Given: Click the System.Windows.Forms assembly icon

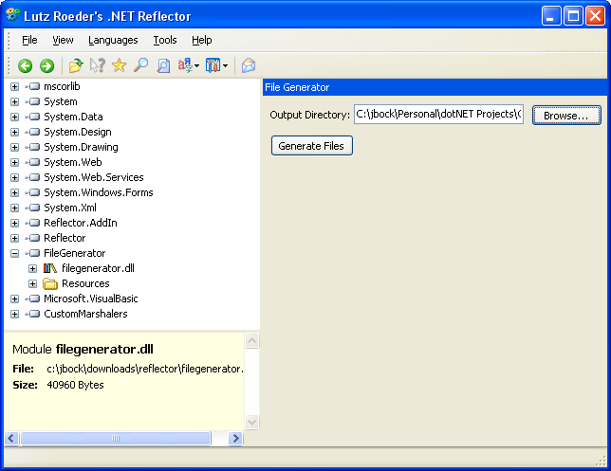Looking at the screenshot, I should (32, 192).
